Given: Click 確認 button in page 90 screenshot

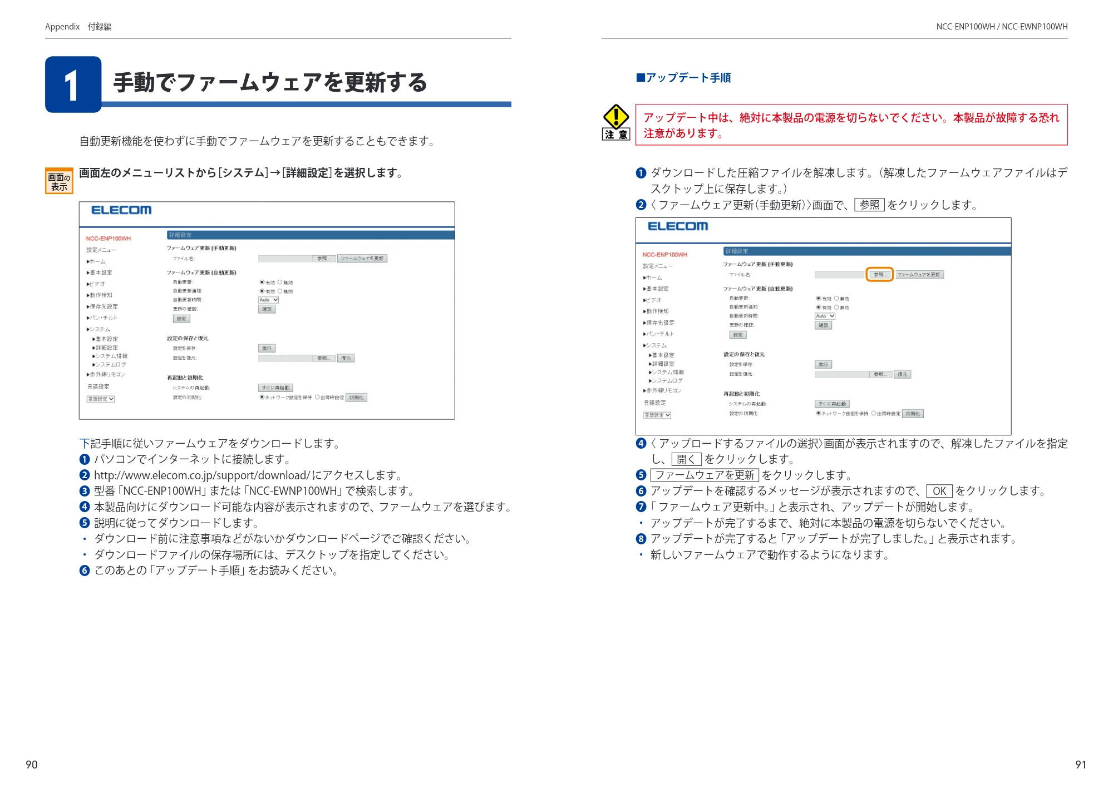Looking at the screenshot, I should 267,309.
